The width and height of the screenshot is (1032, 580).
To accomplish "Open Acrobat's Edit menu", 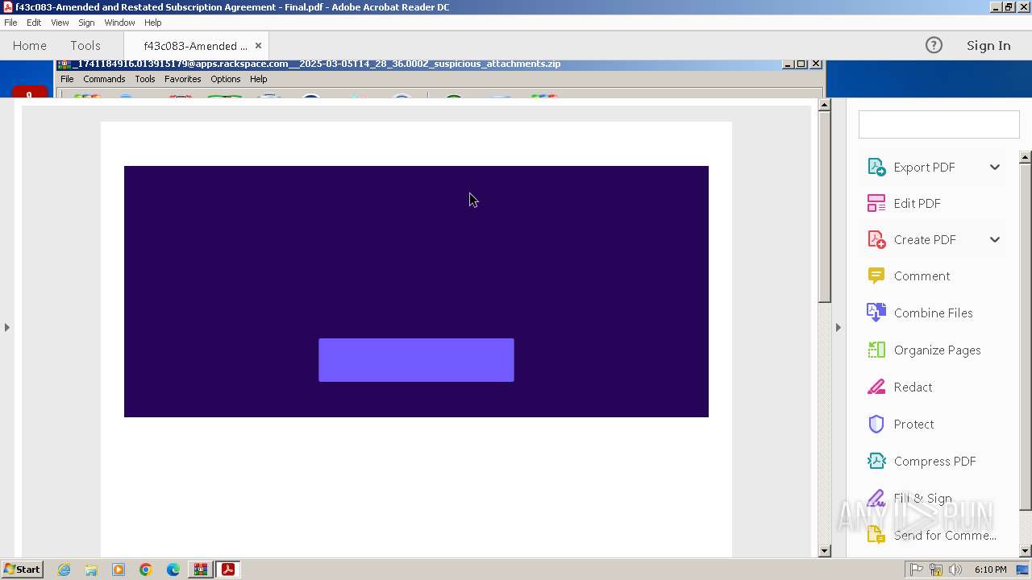I will [34, 23].
